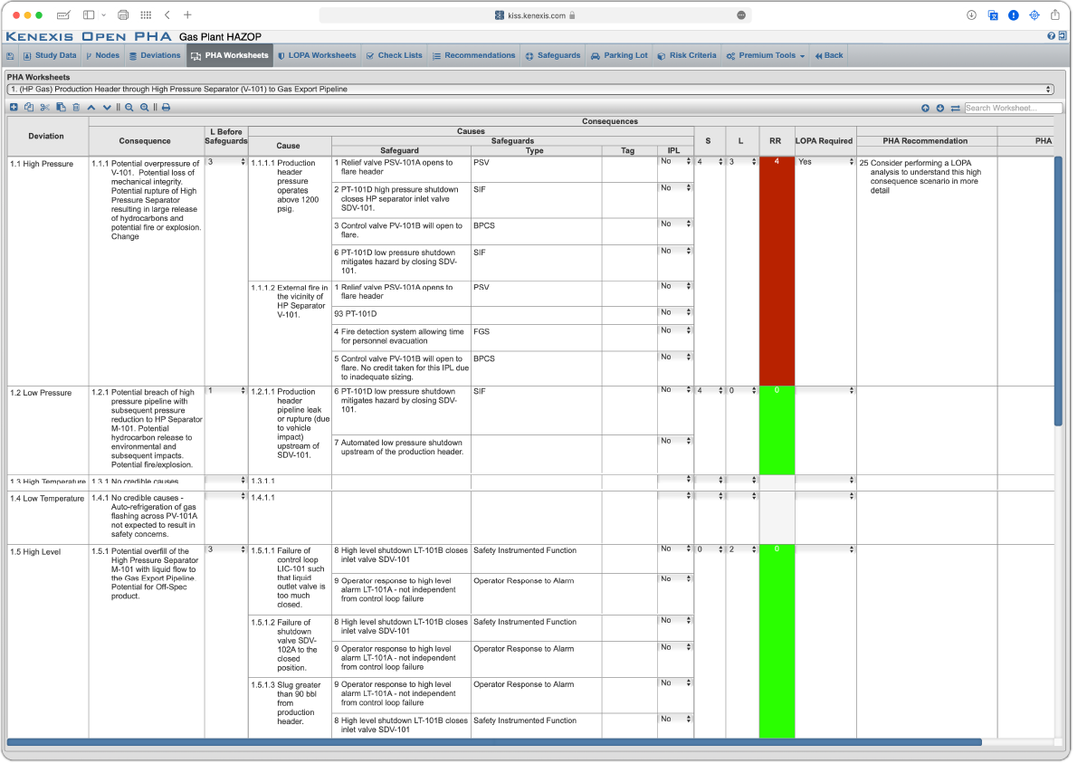Open L likelihood dropdown for 1.1 High Pressure
The height and width of the screenshot is (773, 1087).
pos(742,162)
